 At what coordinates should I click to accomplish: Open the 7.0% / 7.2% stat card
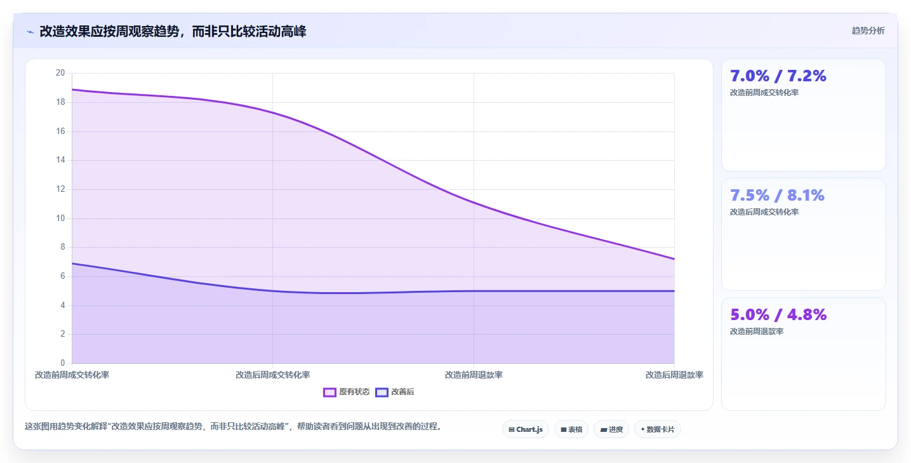pos(803,115)
